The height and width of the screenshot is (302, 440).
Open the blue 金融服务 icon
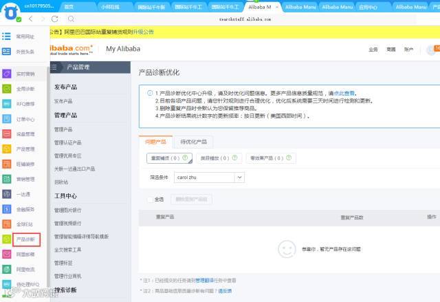click(7, 209)
